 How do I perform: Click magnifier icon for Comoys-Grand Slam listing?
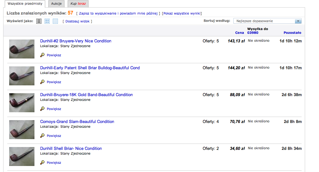[42, 136]
